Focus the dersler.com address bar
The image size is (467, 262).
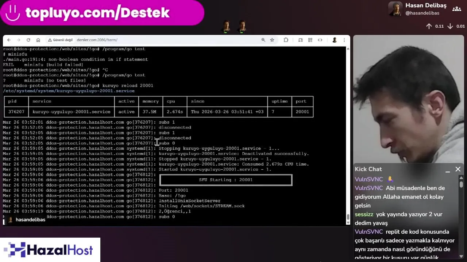[97, 40]
